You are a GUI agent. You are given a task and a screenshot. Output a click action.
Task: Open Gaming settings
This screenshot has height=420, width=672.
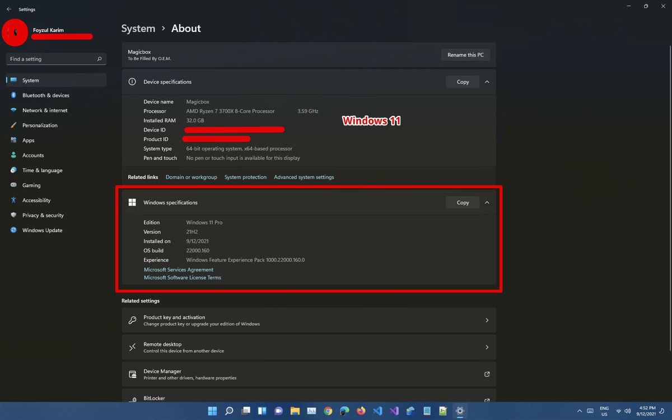[x=56, y=185]
